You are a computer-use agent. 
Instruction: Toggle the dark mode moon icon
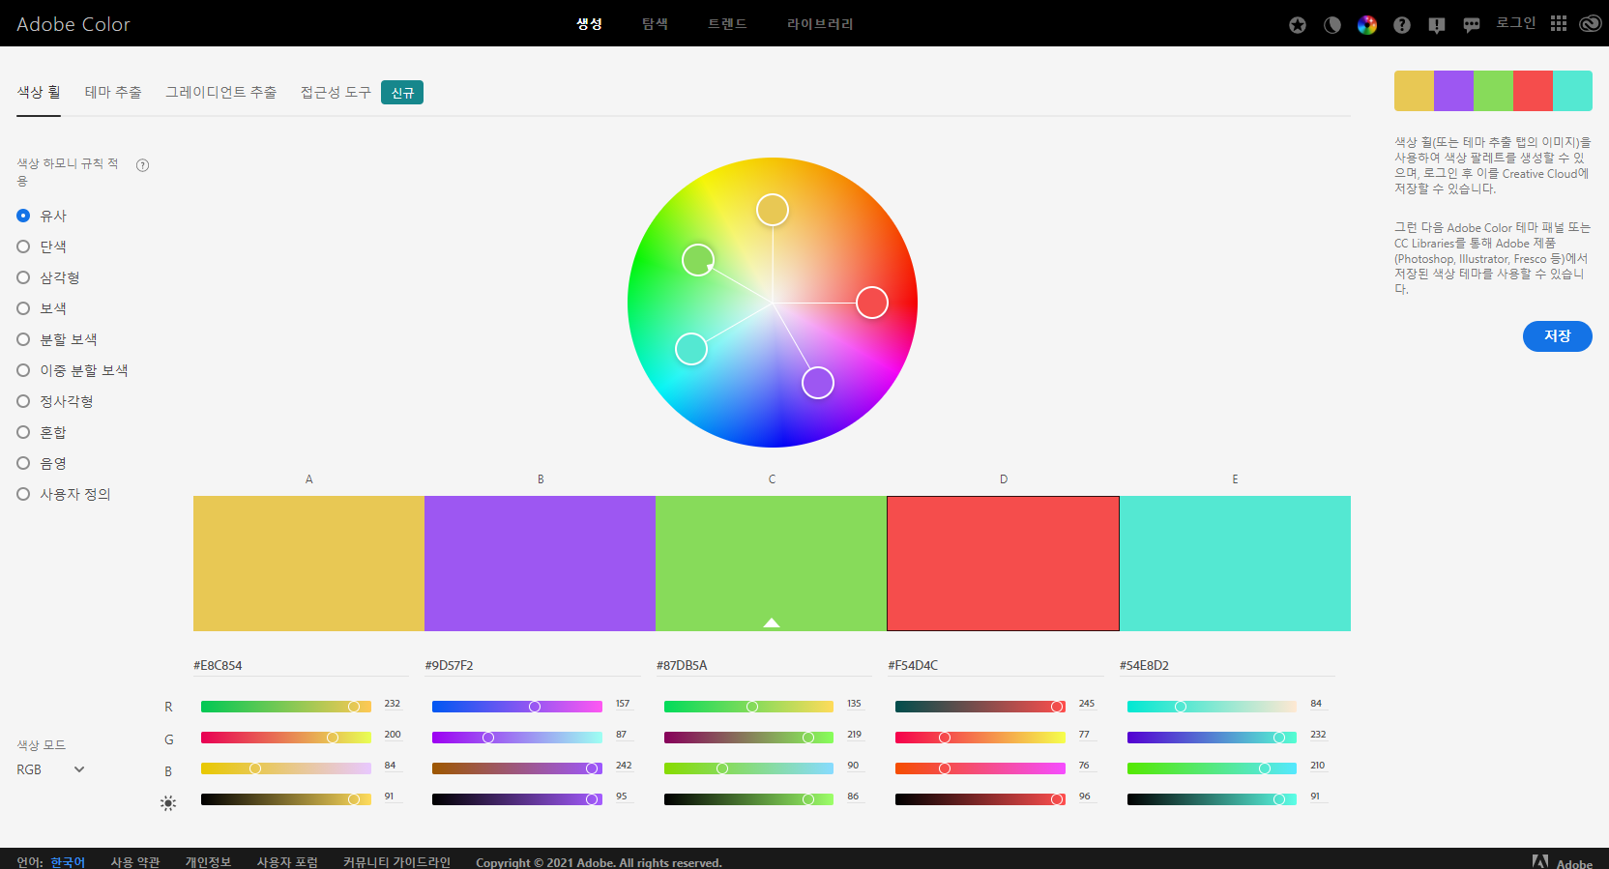(1332, 25)
